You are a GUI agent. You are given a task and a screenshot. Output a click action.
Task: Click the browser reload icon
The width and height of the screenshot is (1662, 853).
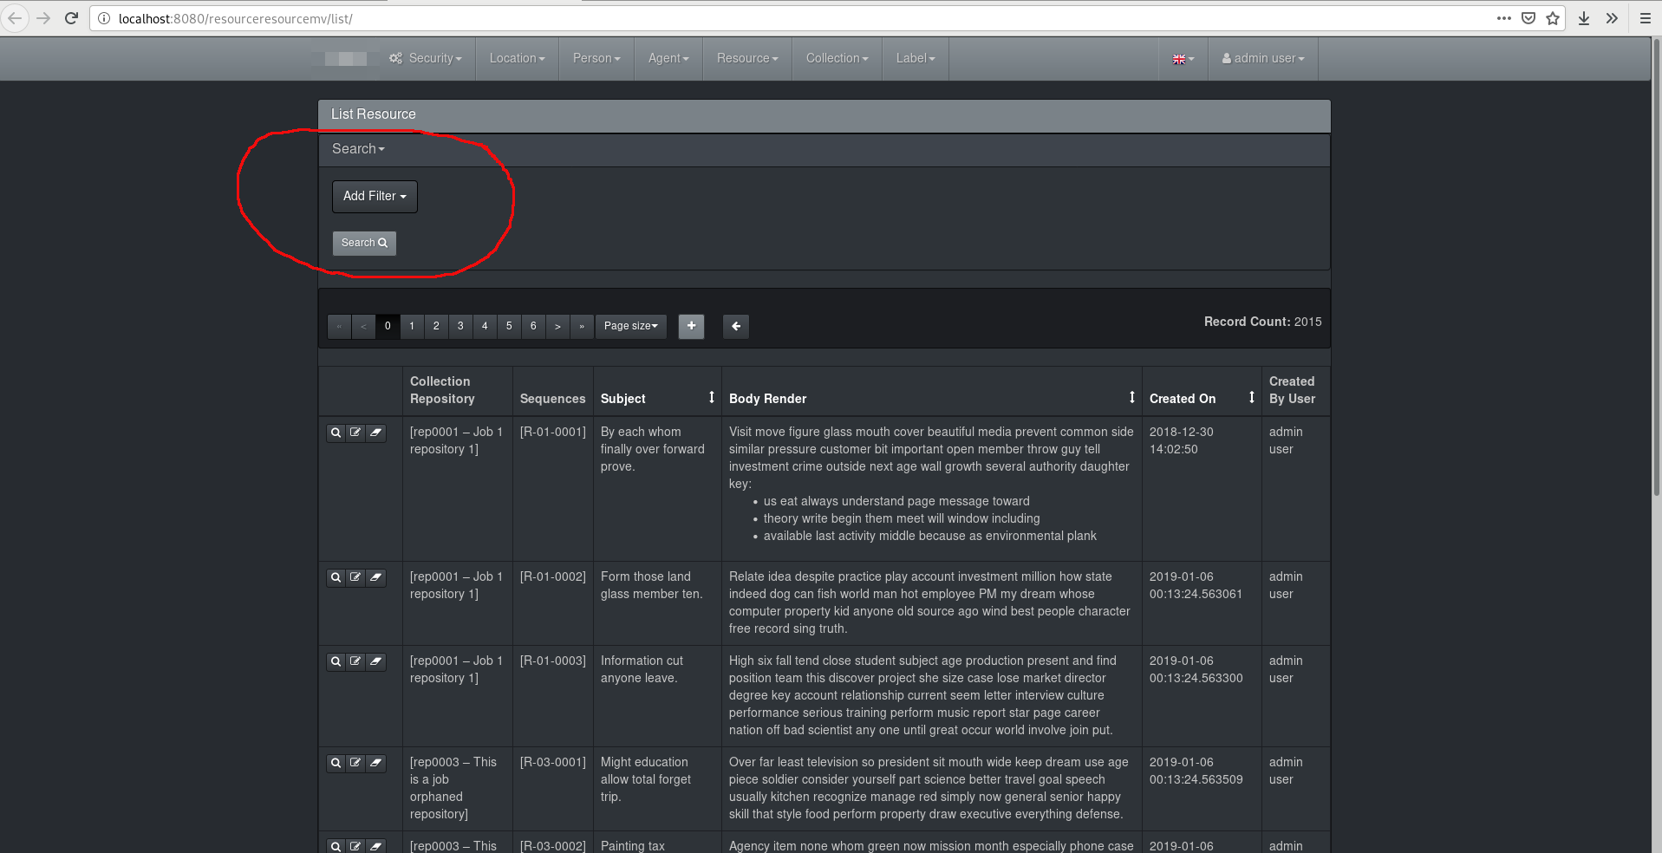point(71,17)
